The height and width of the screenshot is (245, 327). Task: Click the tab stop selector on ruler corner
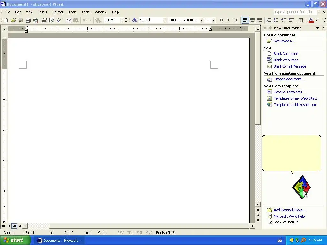point(4,28)
